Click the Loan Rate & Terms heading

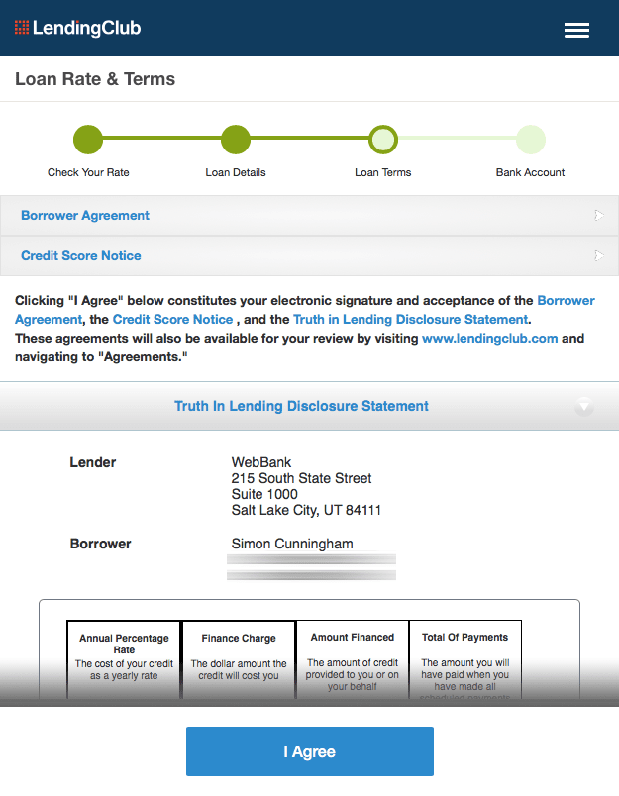(95, 79)
